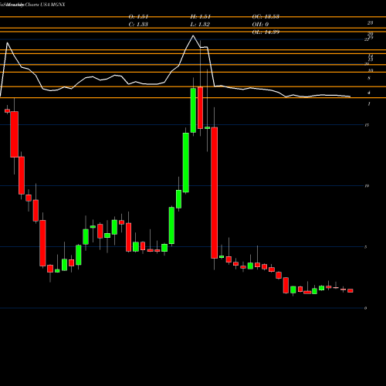Click the 'OL: 14.39' readout
The height and width of the screenshot is (386, 386).
tap(266, 32)
